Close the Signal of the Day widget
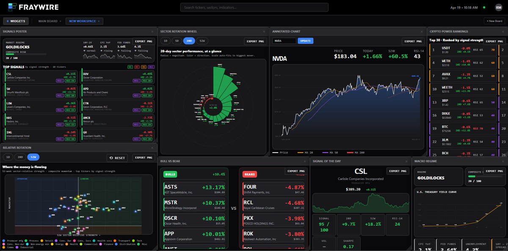 click(407, 161)
